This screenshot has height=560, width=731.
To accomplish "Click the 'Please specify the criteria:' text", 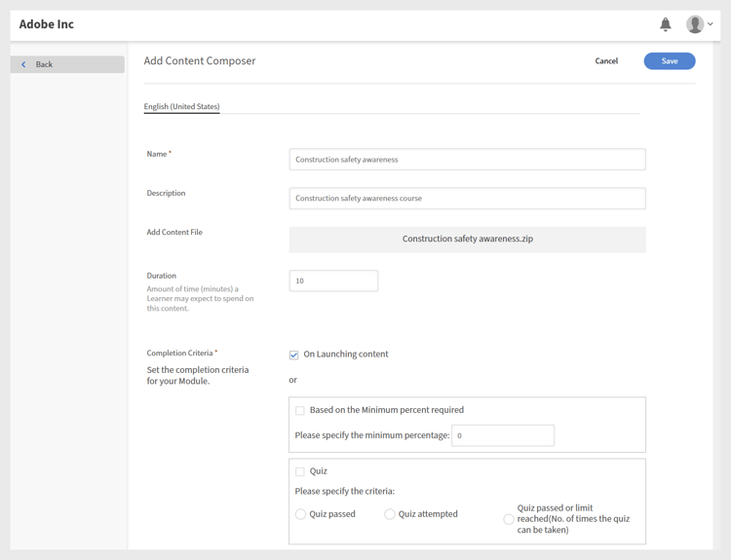I will pos(344,491).
